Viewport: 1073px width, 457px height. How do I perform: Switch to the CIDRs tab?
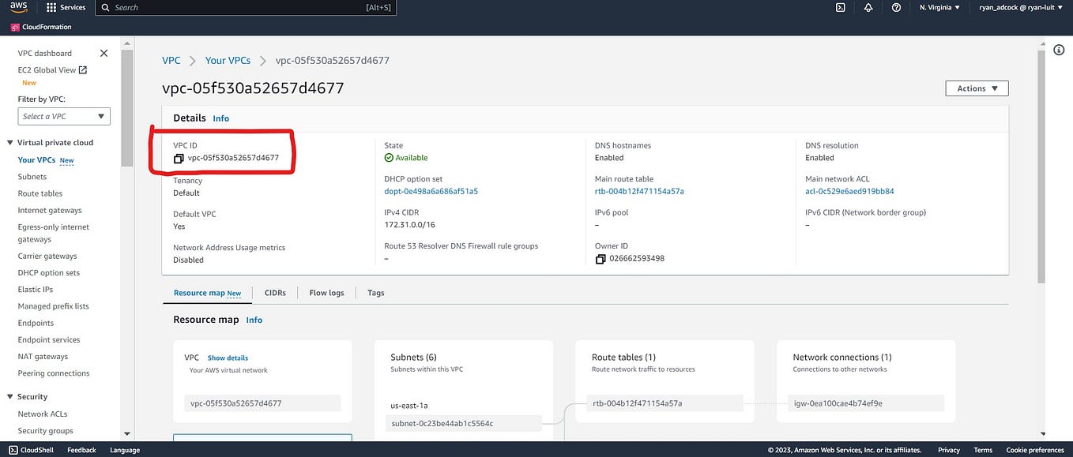coord(275,293)
